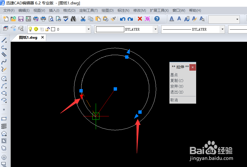Toggle layer 0 lock padlock icon

coord(47,29)
